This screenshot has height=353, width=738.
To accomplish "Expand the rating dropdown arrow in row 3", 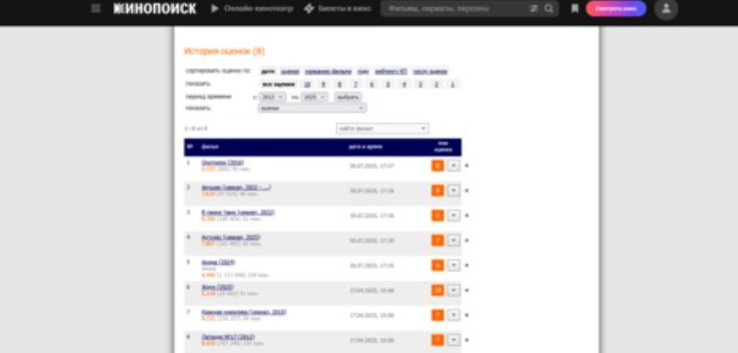I will [x=454, y=215].
